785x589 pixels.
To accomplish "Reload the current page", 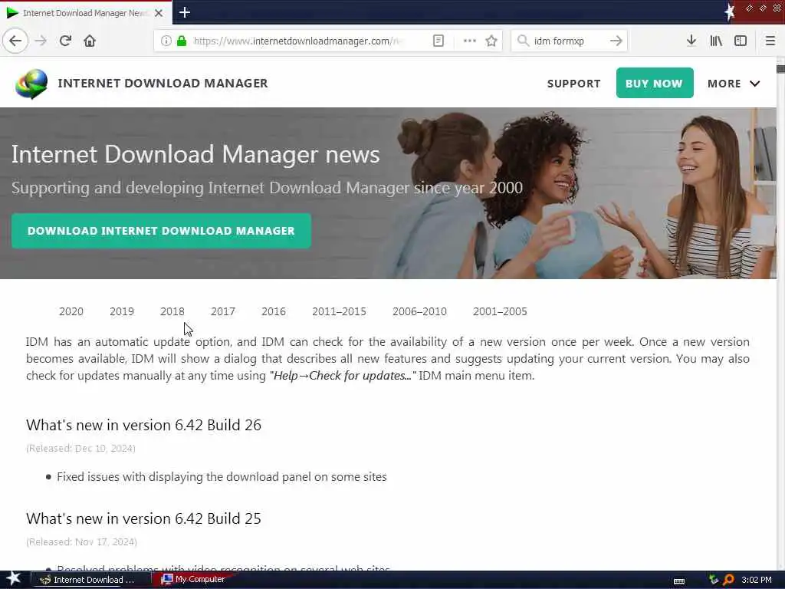I will tap(65, 41).
